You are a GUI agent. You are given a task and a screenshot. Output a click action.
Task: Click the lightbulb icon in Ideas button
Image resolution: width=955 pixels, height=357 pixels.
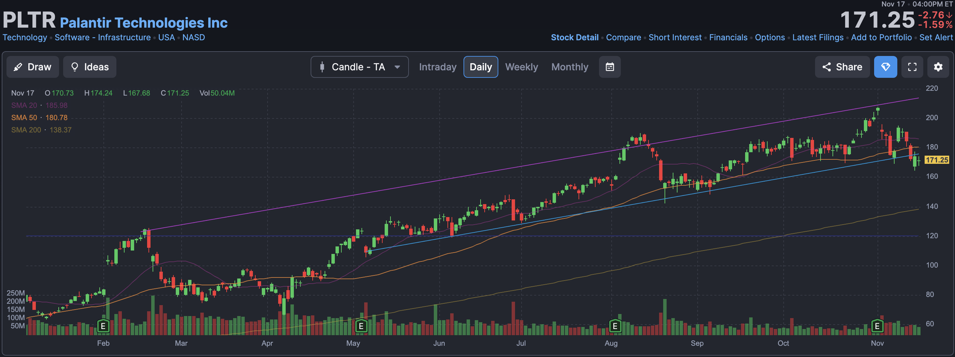[74, 67]
